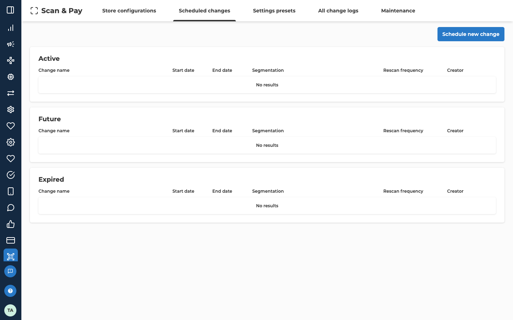The height and width of the screenshot is (320, 513).
Task: Click the Scan & Pay frame logo icon
Action: point(34,11)
